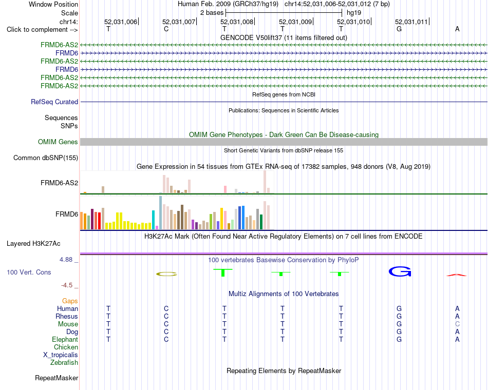The image size is (488, 390).
Task: Click the Publications Sequences in Scientific Articles title
Action: pos(284,110)
